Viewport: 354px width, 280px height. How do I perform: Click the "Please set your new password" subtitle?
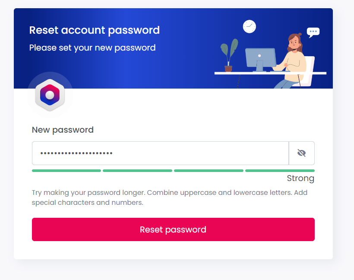pos(92,48)
